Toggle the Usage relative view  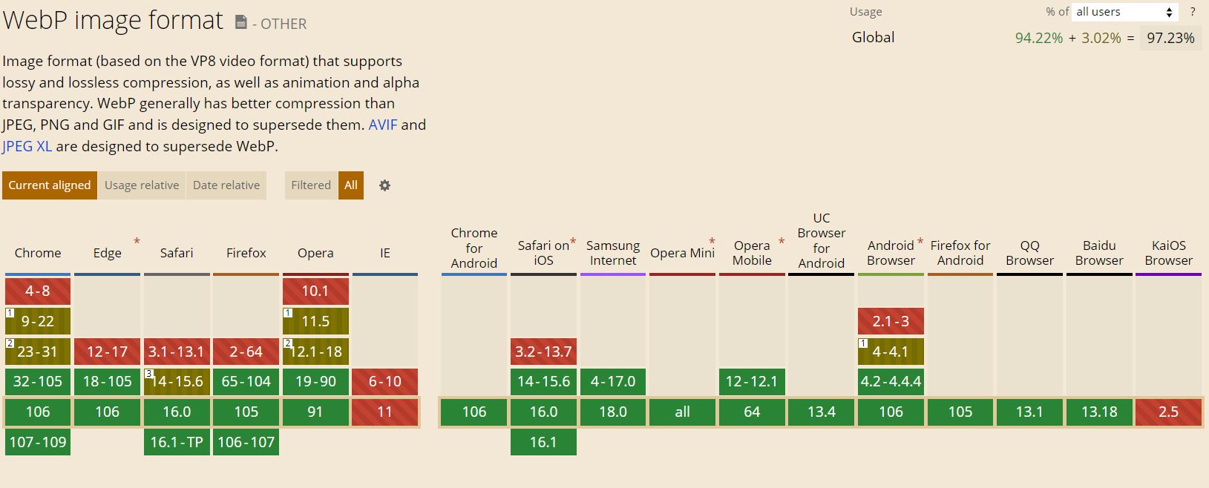[142, 185]
